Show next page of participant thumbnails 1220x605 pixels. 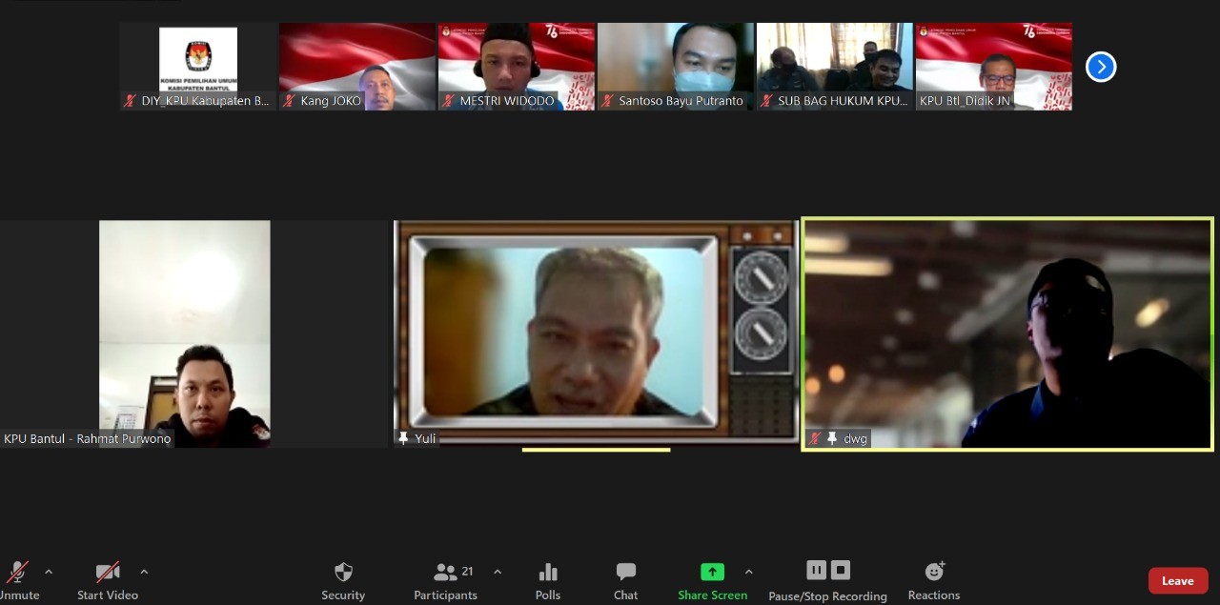pyautogui.click(x=1101, y=67)
